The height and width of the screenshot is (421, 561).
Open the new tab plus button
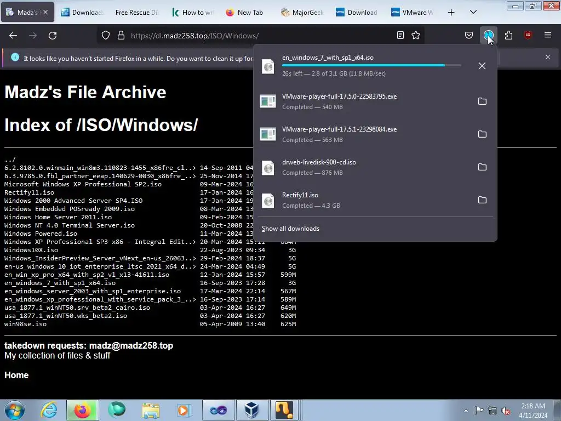point(451,13)
